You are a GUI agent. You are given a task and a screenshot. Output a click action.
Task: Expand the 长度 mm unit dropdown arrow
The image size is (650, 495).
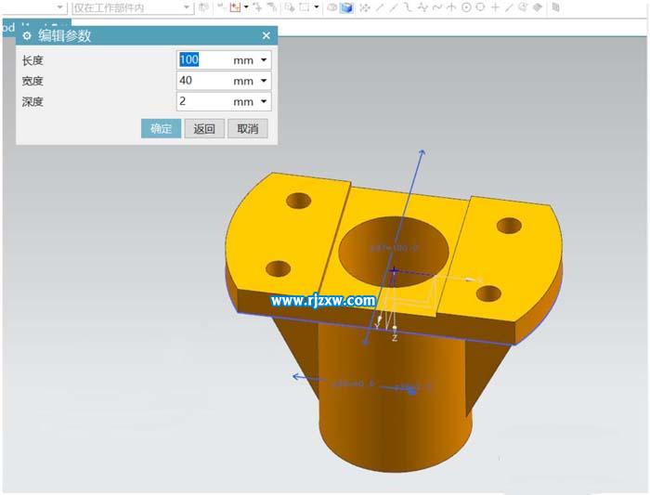pos(264,60)
